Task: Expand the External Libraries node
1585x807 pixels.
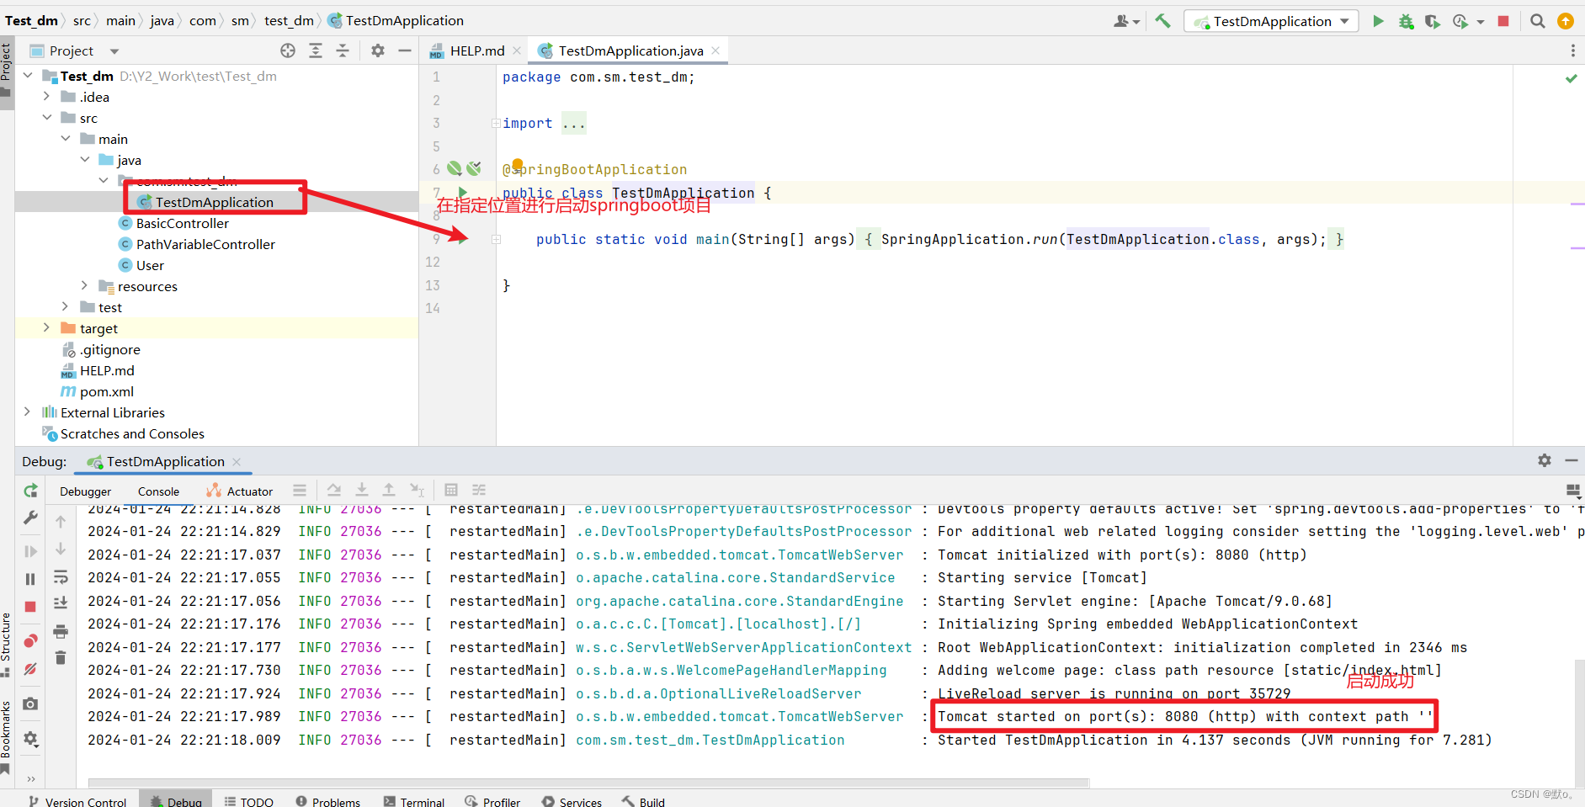Action: (x=28, y=412)
